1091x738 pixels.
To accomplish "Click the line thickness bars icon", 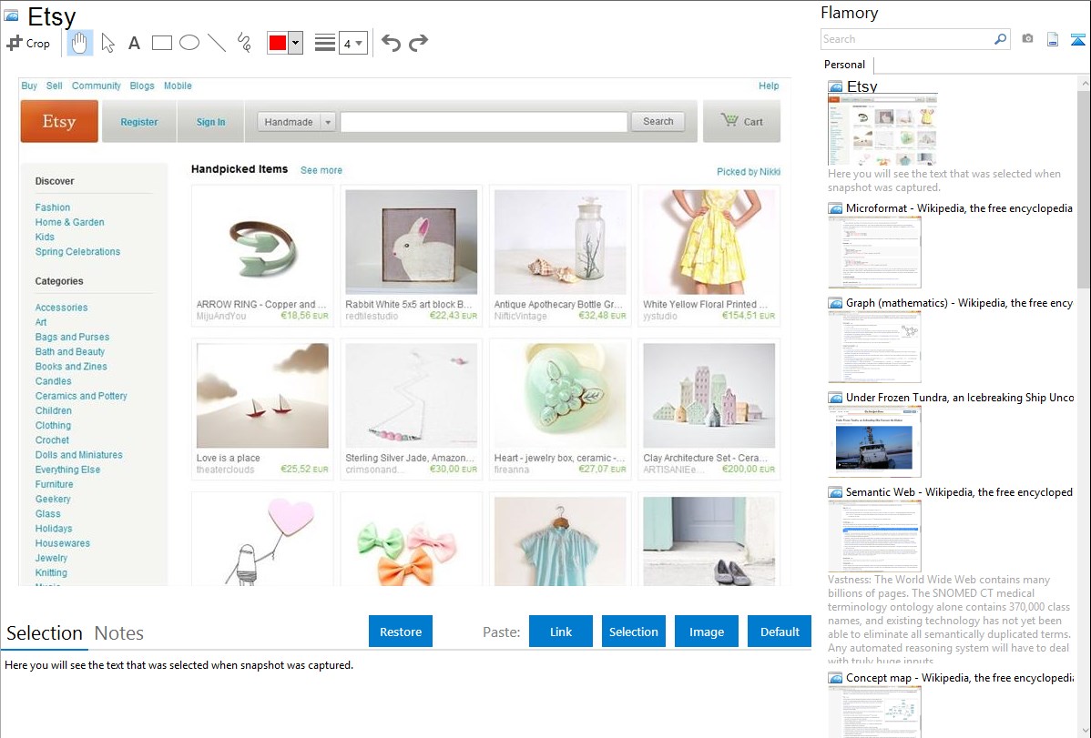I will tap(325, 43).
